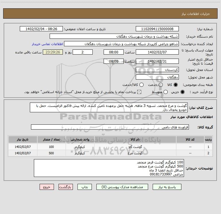Screen dimensions: 221x214
Task: Click the delivery city field دهگلان
Action: point(157,77)
